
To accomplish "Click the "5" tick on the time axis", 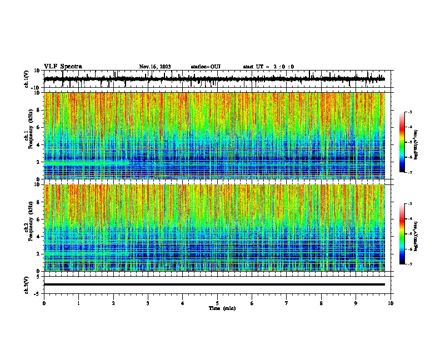I will (217, 303).
